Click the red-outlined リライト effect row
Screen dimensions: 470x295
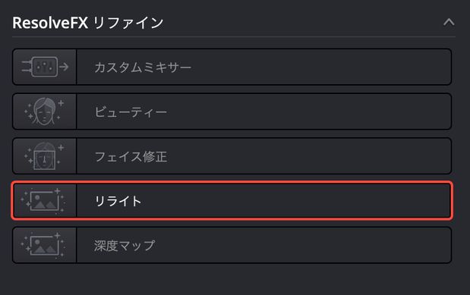tap(232, 201)
